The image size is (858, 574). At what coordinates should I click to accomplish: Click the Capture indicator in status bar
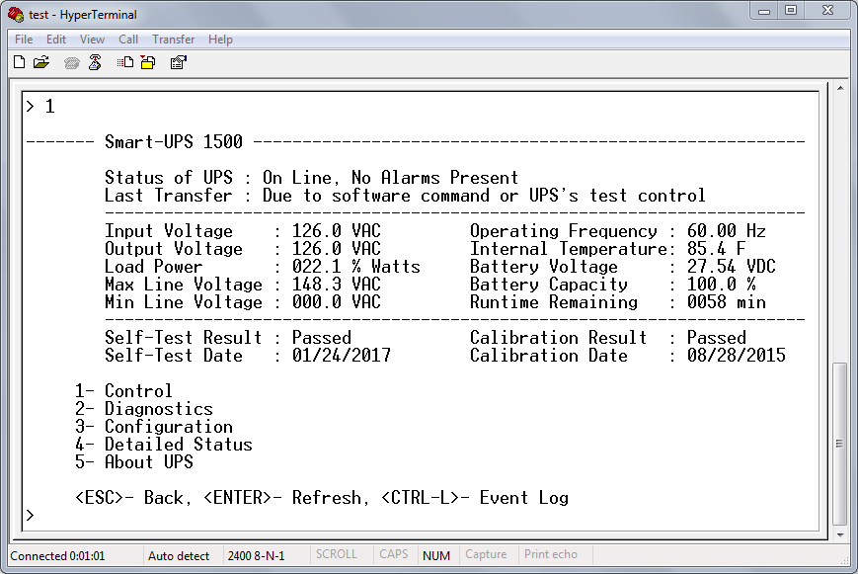tap(486, 554)
